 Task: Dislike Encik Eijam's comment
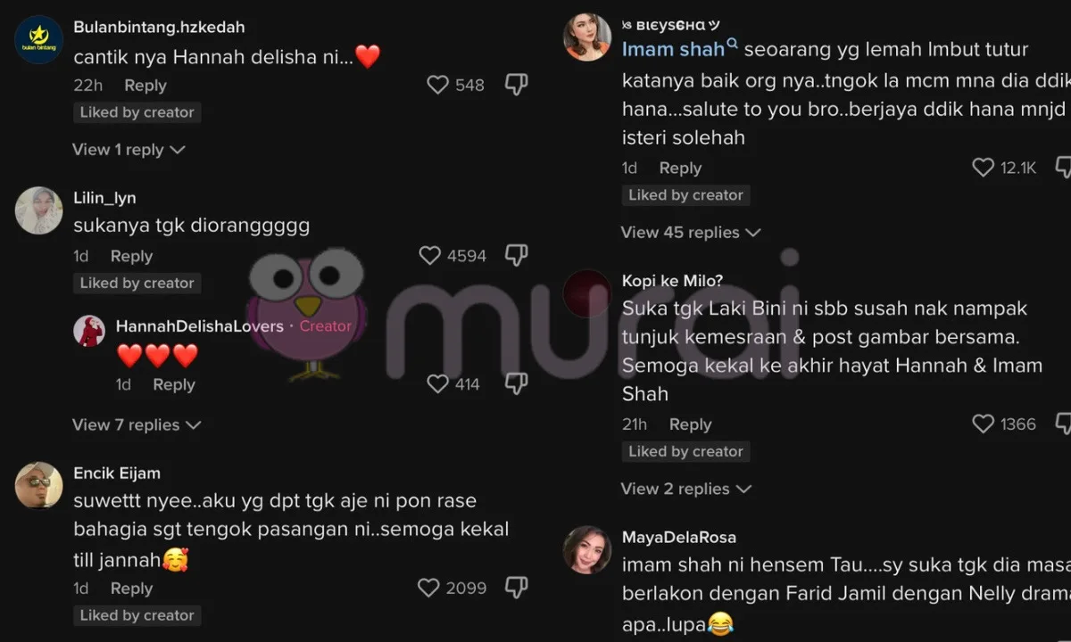click(x=517, y=588)
